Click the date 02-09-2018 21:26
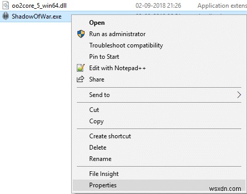 (158, 6)
